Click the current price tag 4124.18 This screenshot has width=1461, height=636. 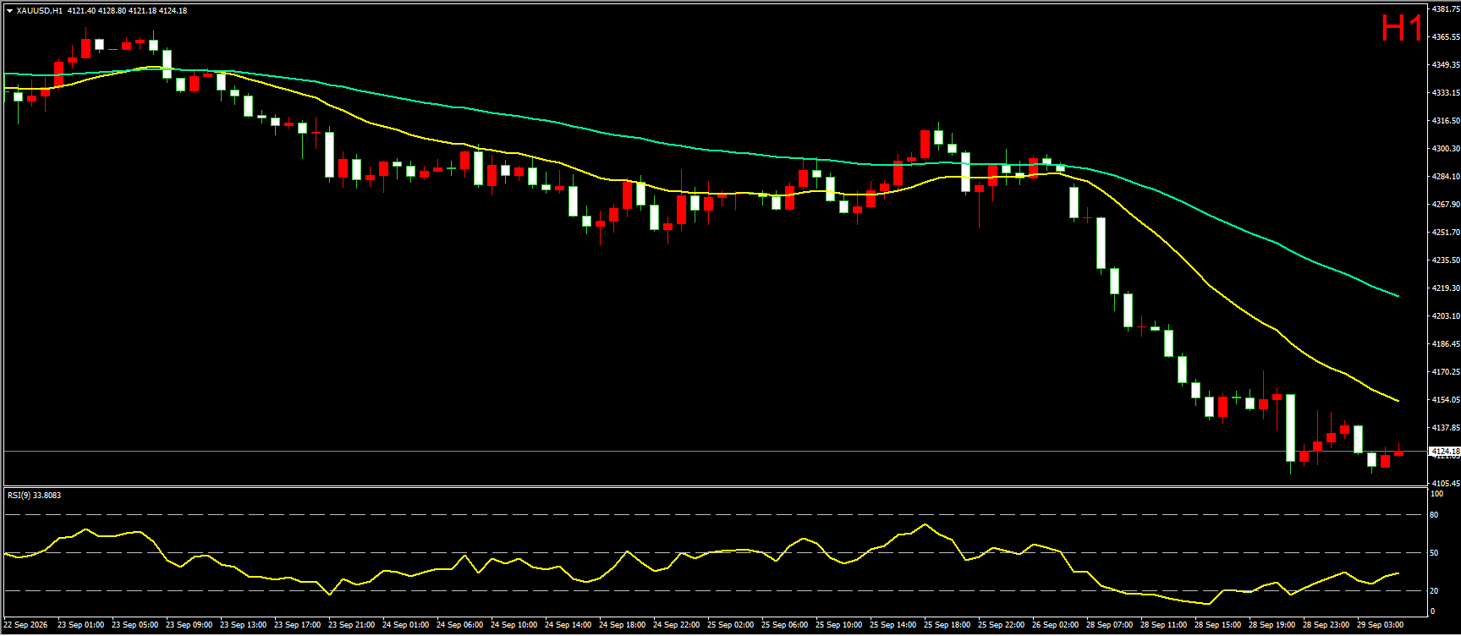1444,452
